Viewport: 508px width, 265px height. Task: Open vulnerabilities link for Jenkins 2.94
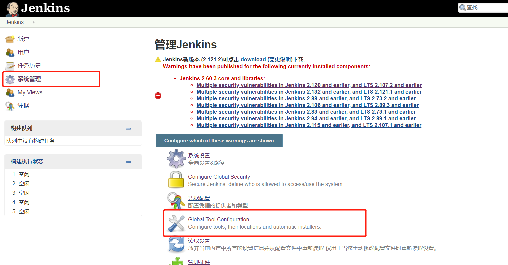click(306, 119)
